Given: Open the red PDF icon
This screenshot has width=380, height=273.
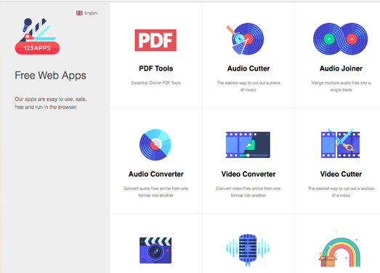Looking at the screenshot, I should point(155,40).
